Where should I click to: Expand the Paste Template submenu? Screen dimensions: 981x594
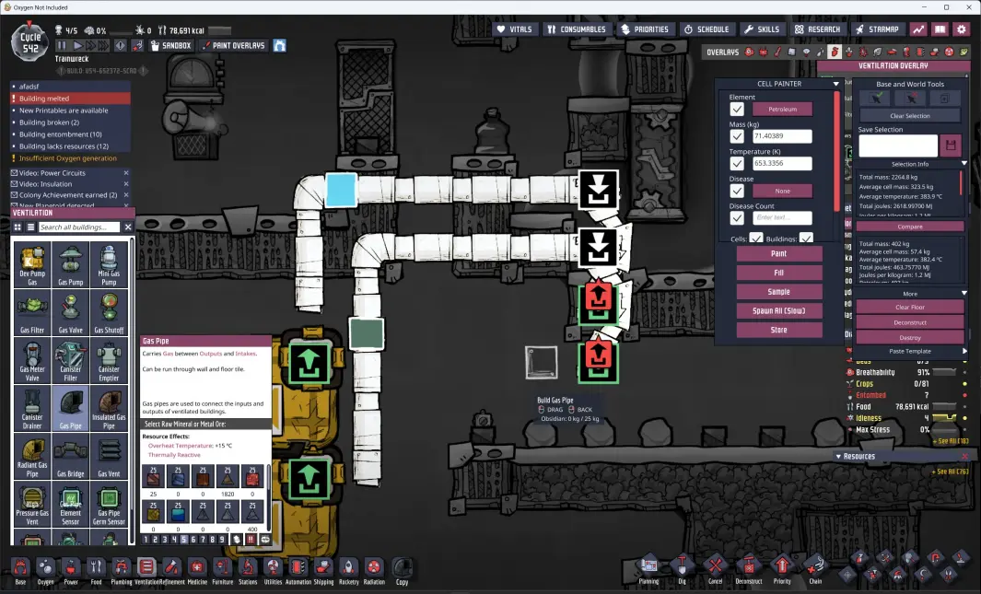tap(964, 351)
